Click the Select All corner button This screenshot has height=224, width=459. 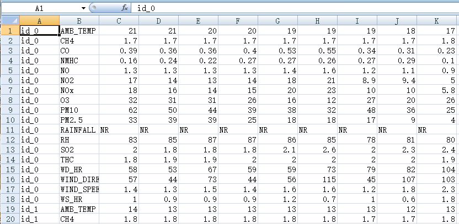click(10, 20)
